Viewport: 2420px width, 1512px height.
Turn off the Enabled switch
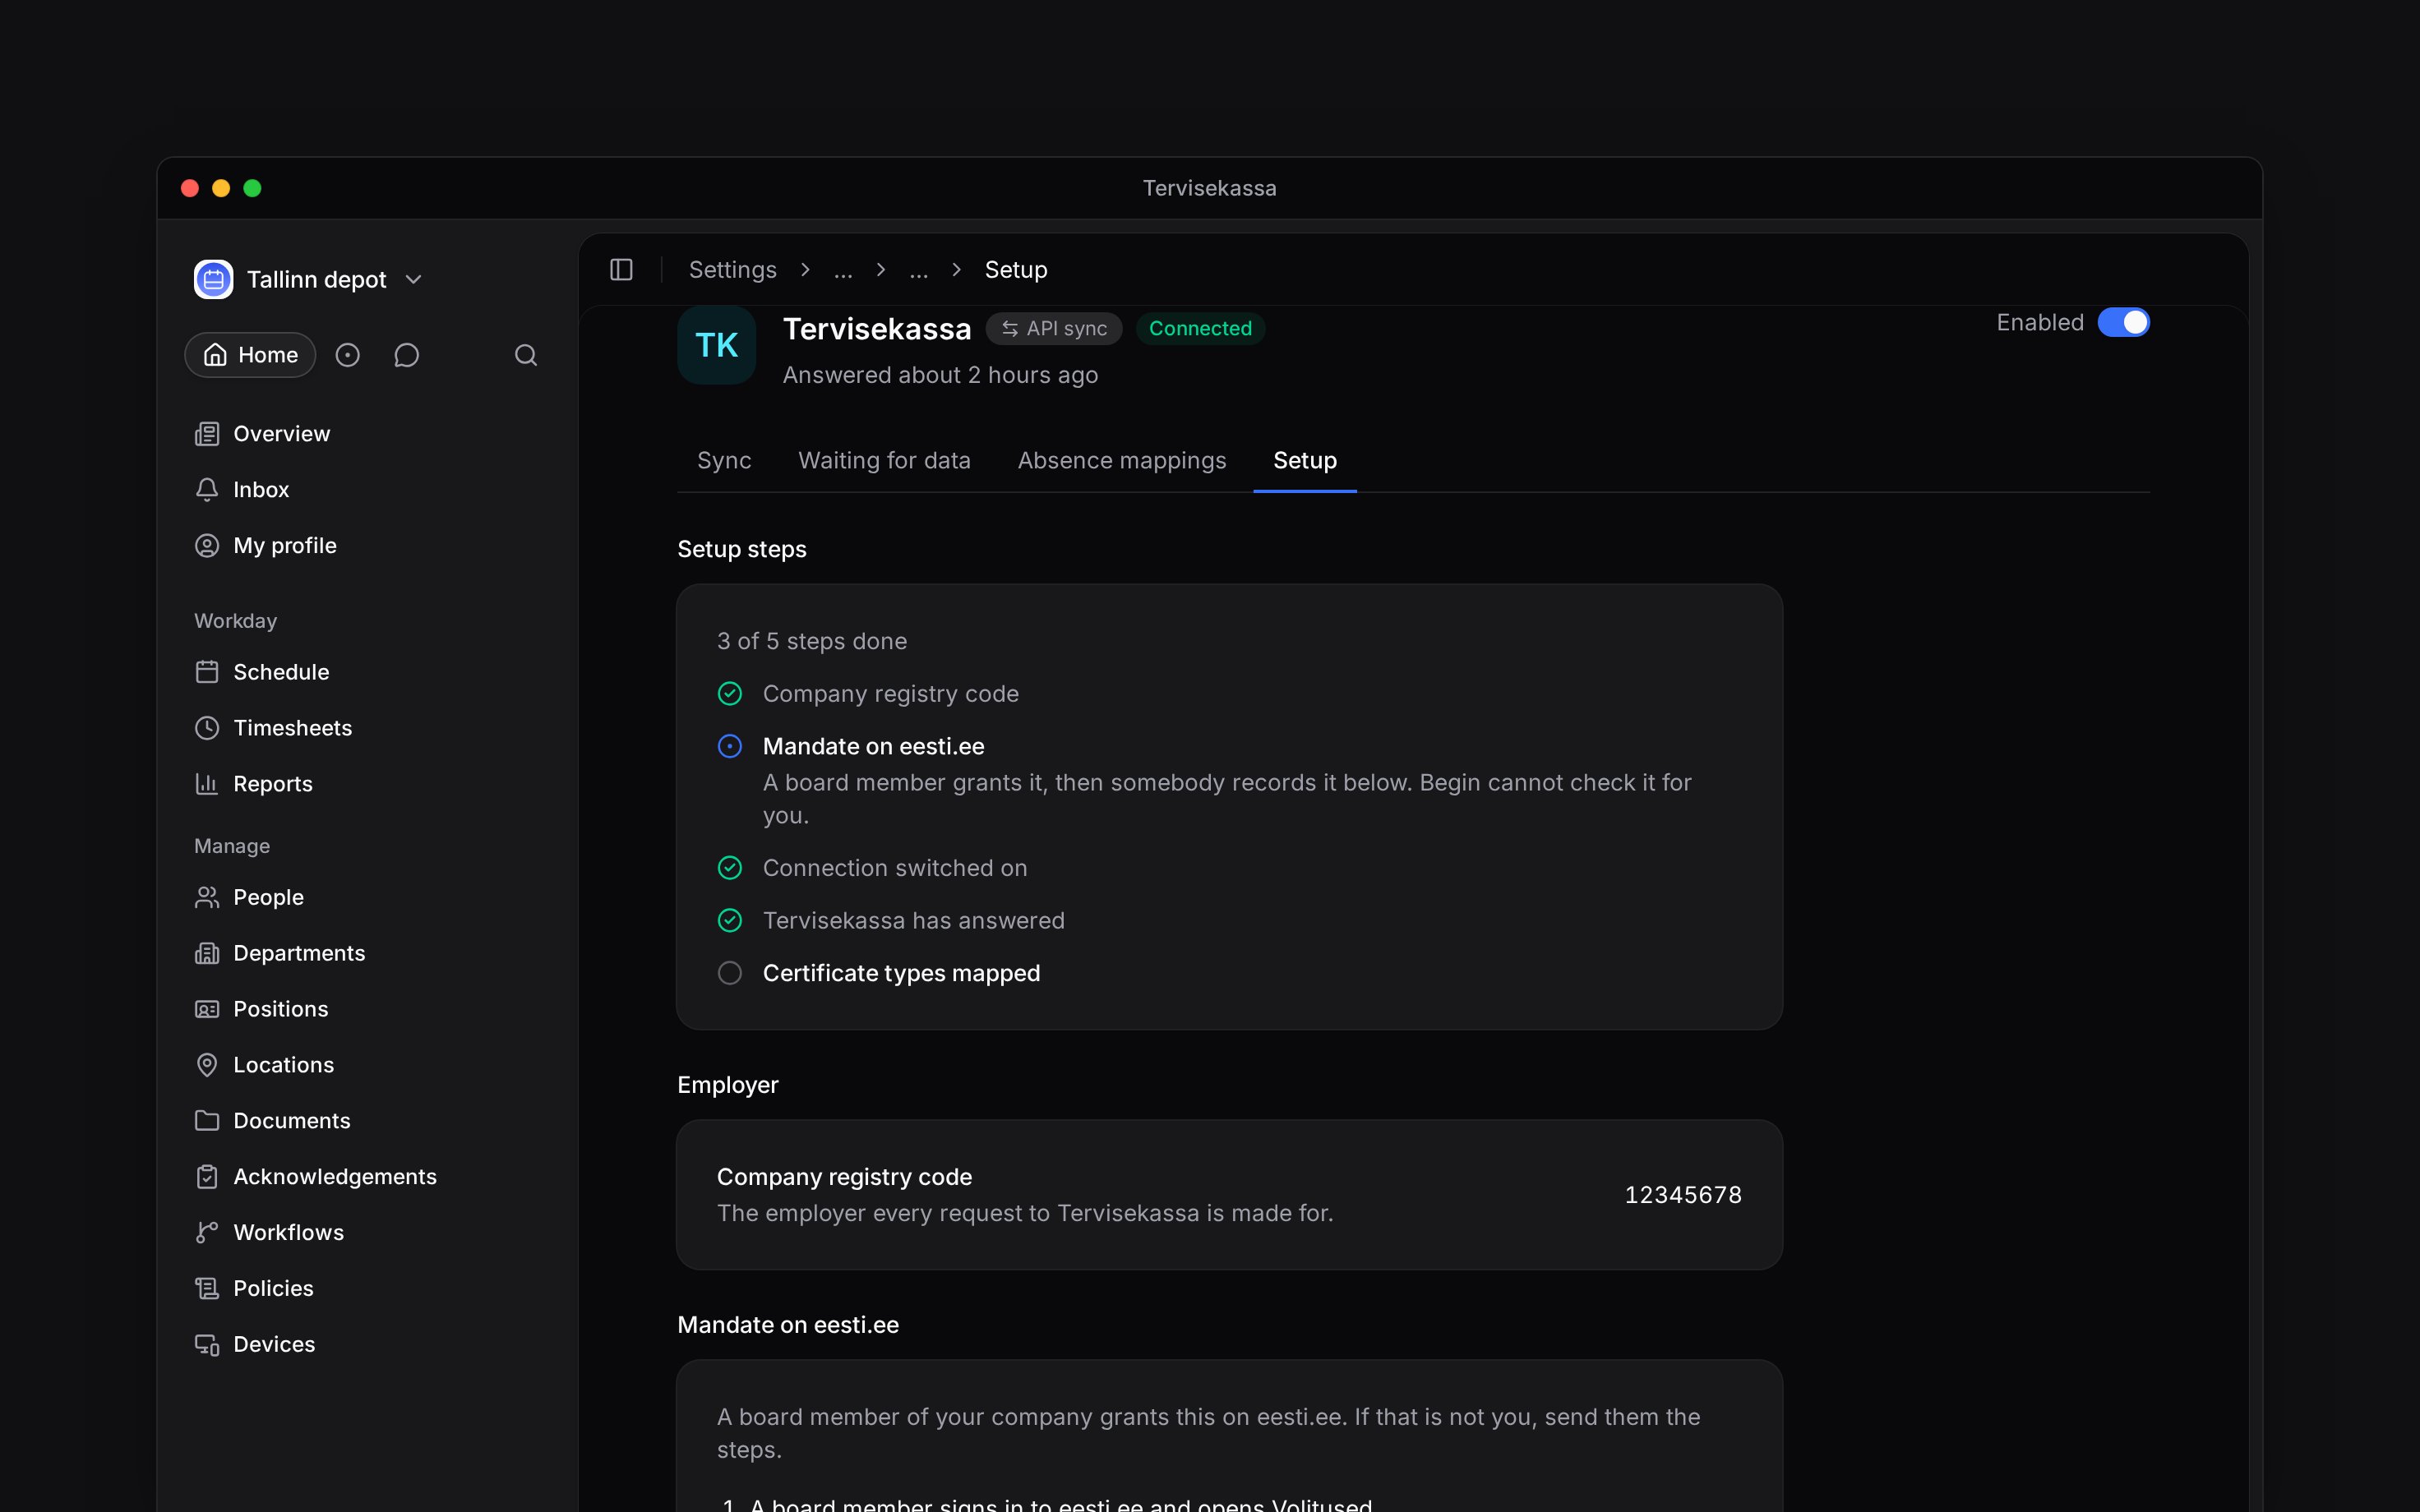point(2123,323)
